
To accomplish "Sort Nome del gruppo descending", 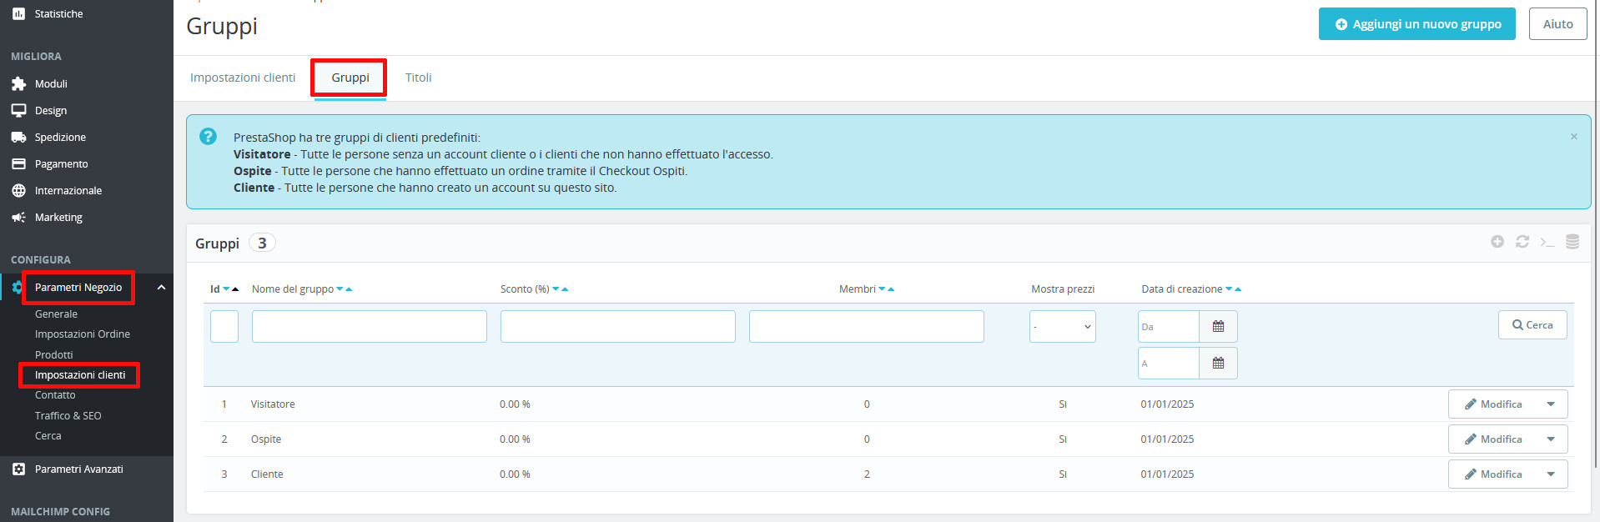I will pos(340,289).
